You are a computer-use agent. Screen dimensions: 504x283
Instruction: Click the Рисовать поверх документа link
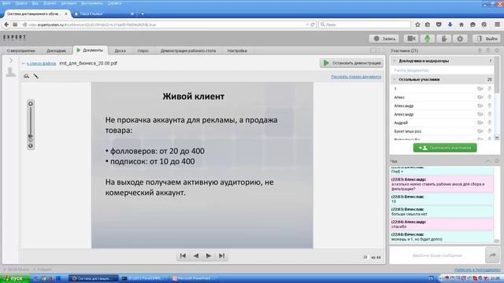coord(356,77)
